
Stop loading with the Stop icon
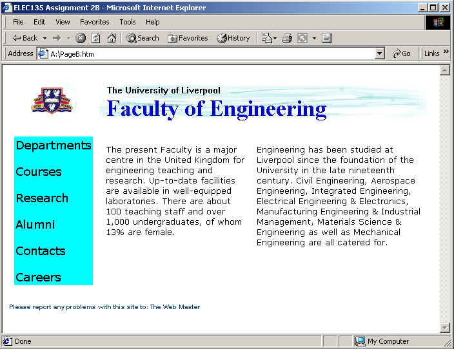click(81, 38)
